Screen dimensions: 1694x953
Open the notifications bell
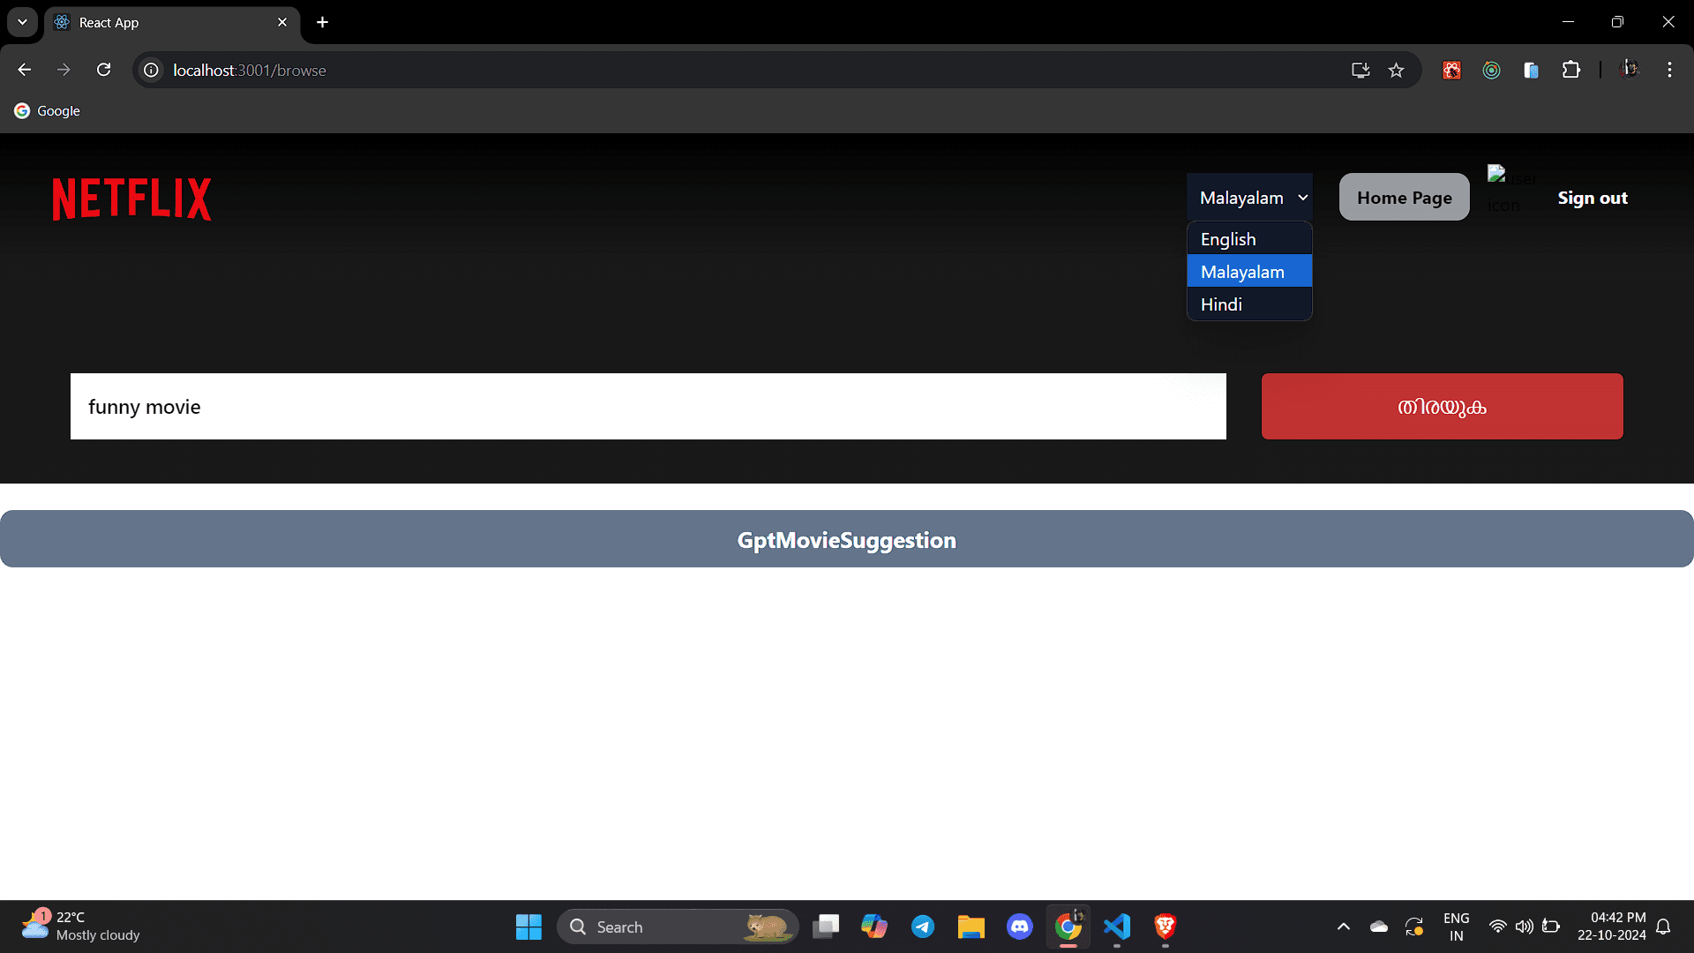(x=1664, y=927)
